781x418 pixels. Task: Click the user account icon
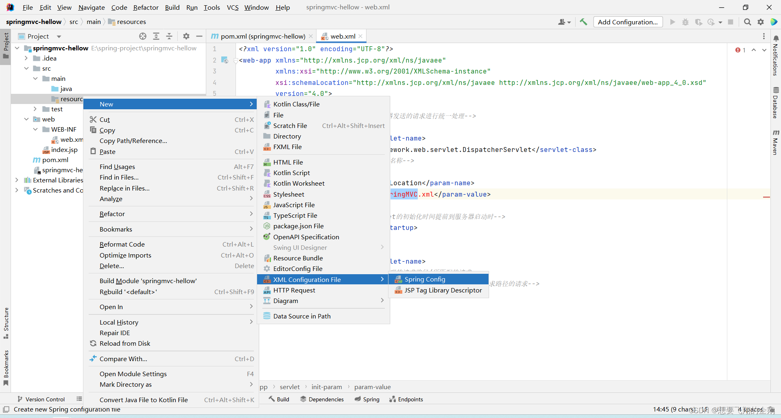click(564, 22)
